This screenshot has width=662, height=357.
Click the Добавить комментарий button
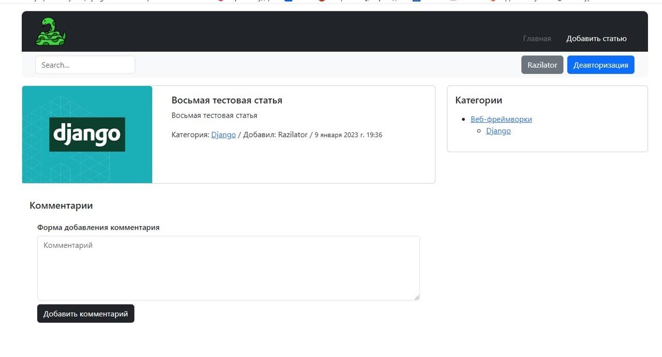[x=86, y=314]
